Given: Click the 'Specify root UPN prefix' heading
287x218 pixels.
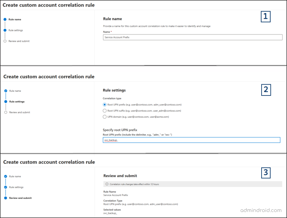Looking at the screenshot, I should (120, 130).
